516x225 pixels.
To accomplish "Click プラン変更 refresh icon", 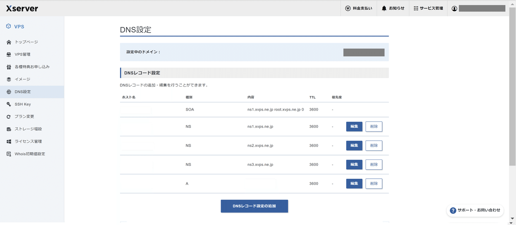I will 9,117.
